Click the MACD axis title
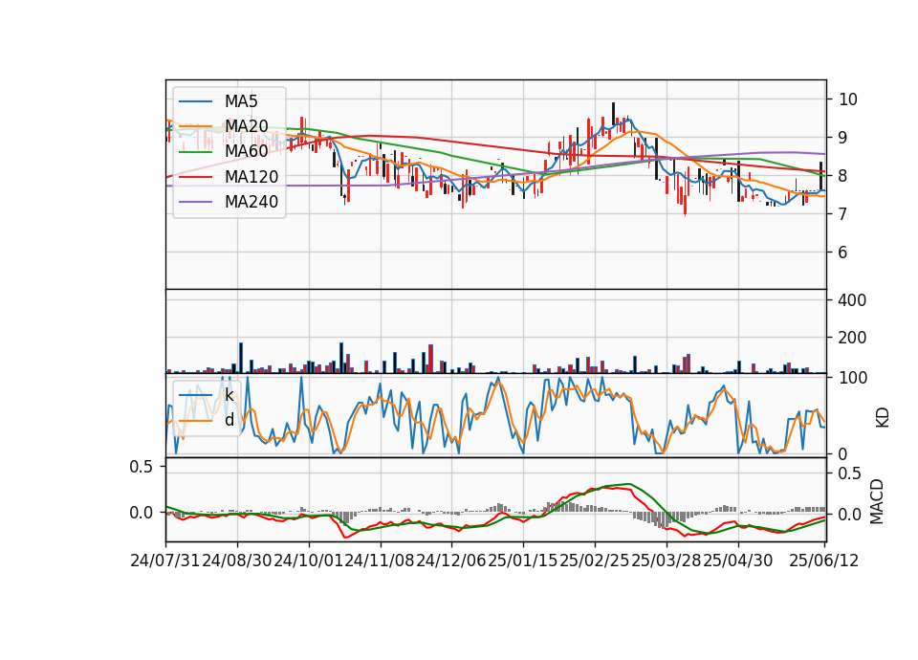Image resolution: width=918 pixels, height=660 pixels. pyautogui.click(x=877, y=501)
